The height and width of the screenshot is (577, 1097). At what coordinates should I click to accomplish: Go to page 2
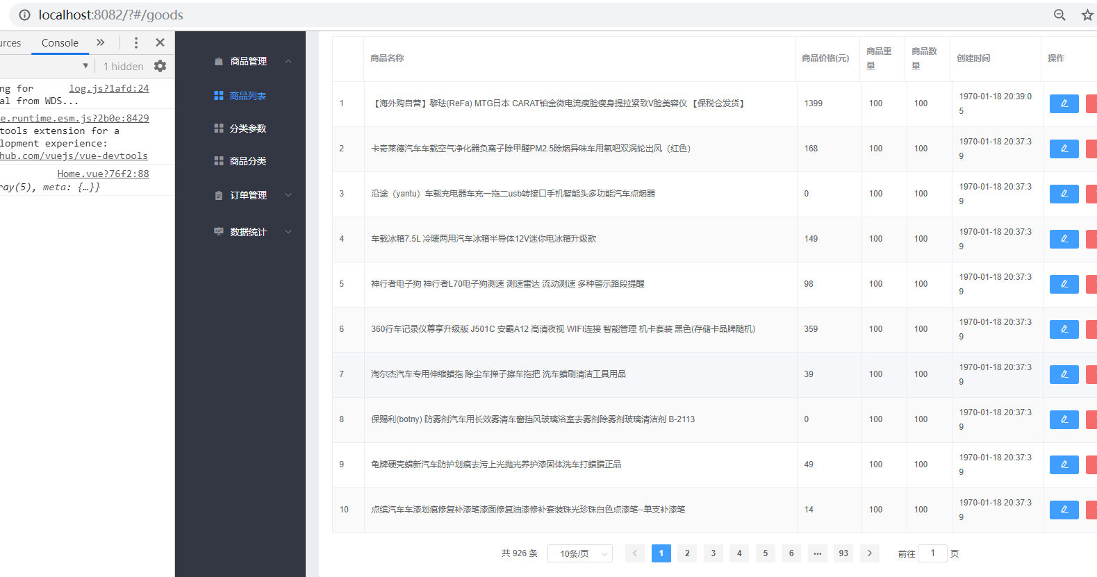click(x=687, y=553)
